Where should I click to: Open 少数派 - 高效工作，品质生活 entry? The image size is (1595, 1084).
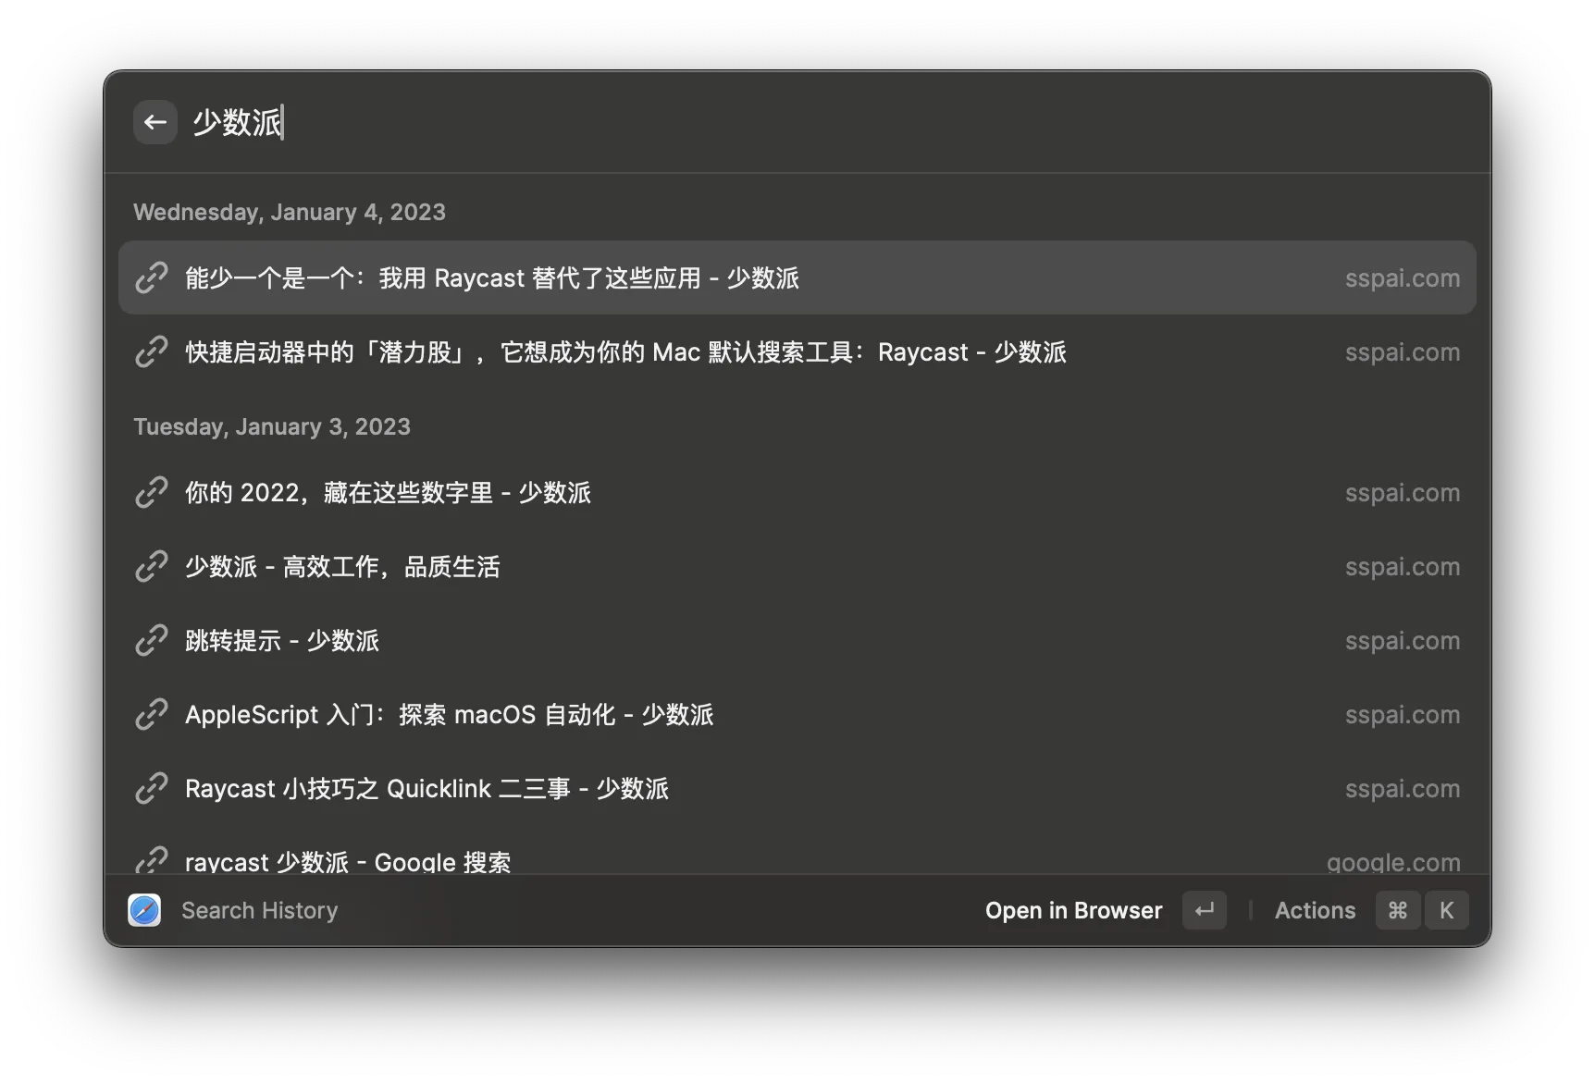click(x=342, y=567)
